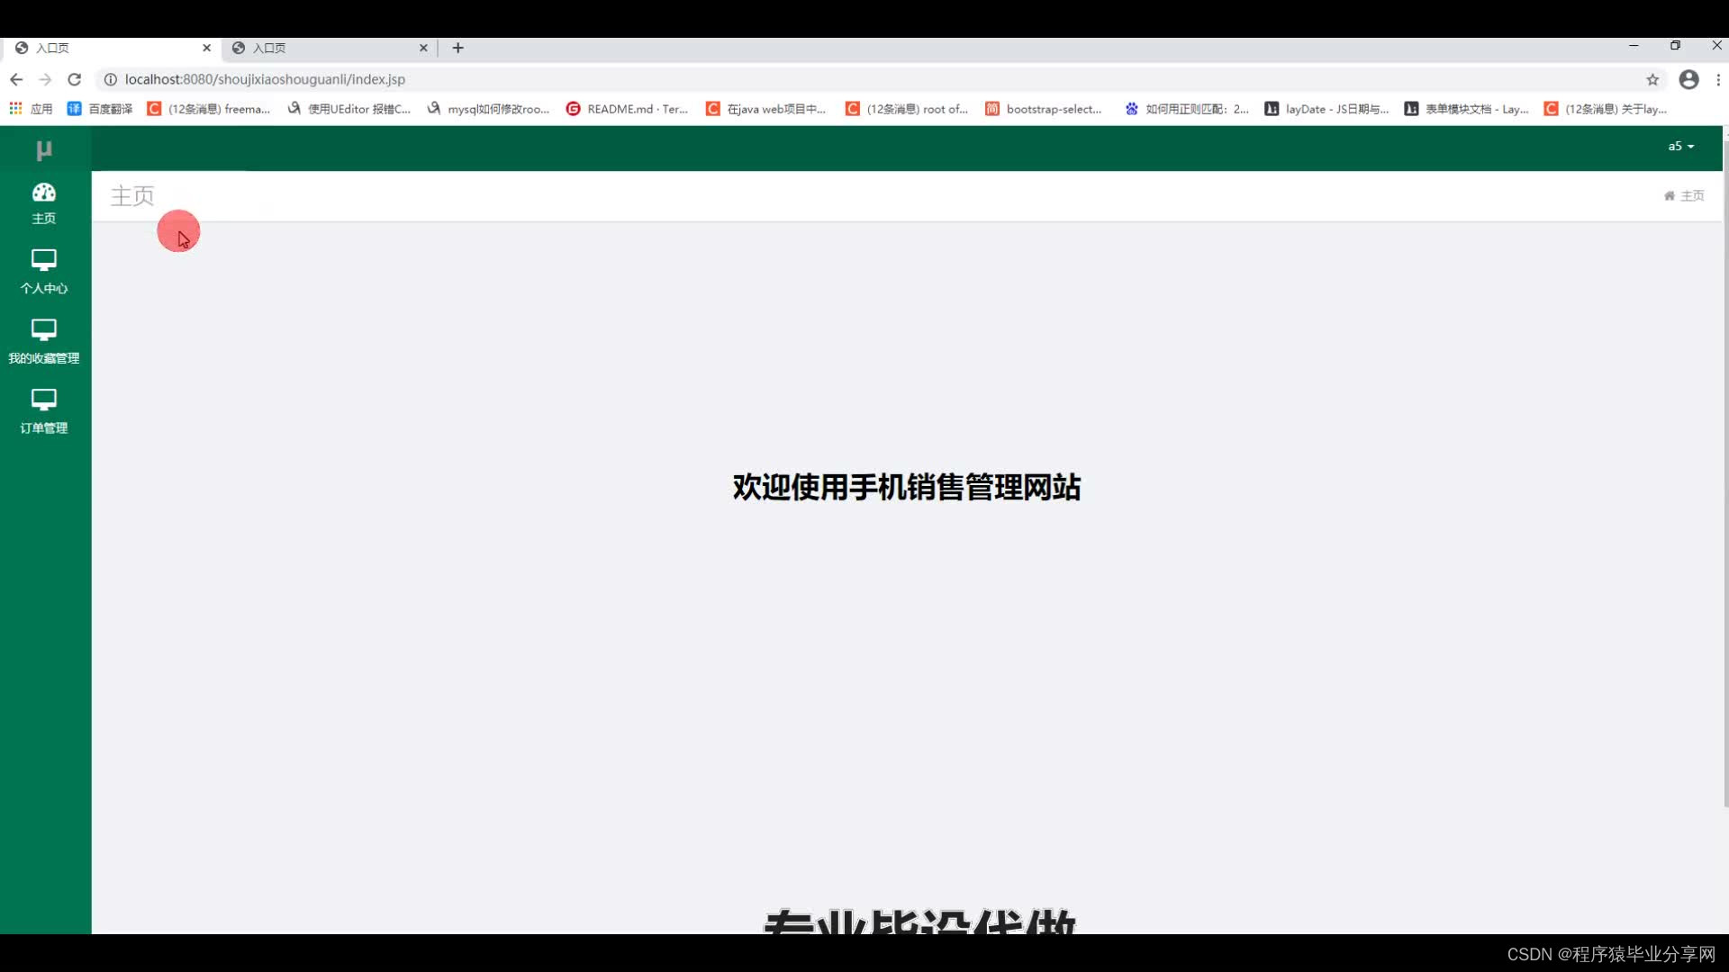
Task: Bookmark this page with star icon
Action: [1652, 79]
